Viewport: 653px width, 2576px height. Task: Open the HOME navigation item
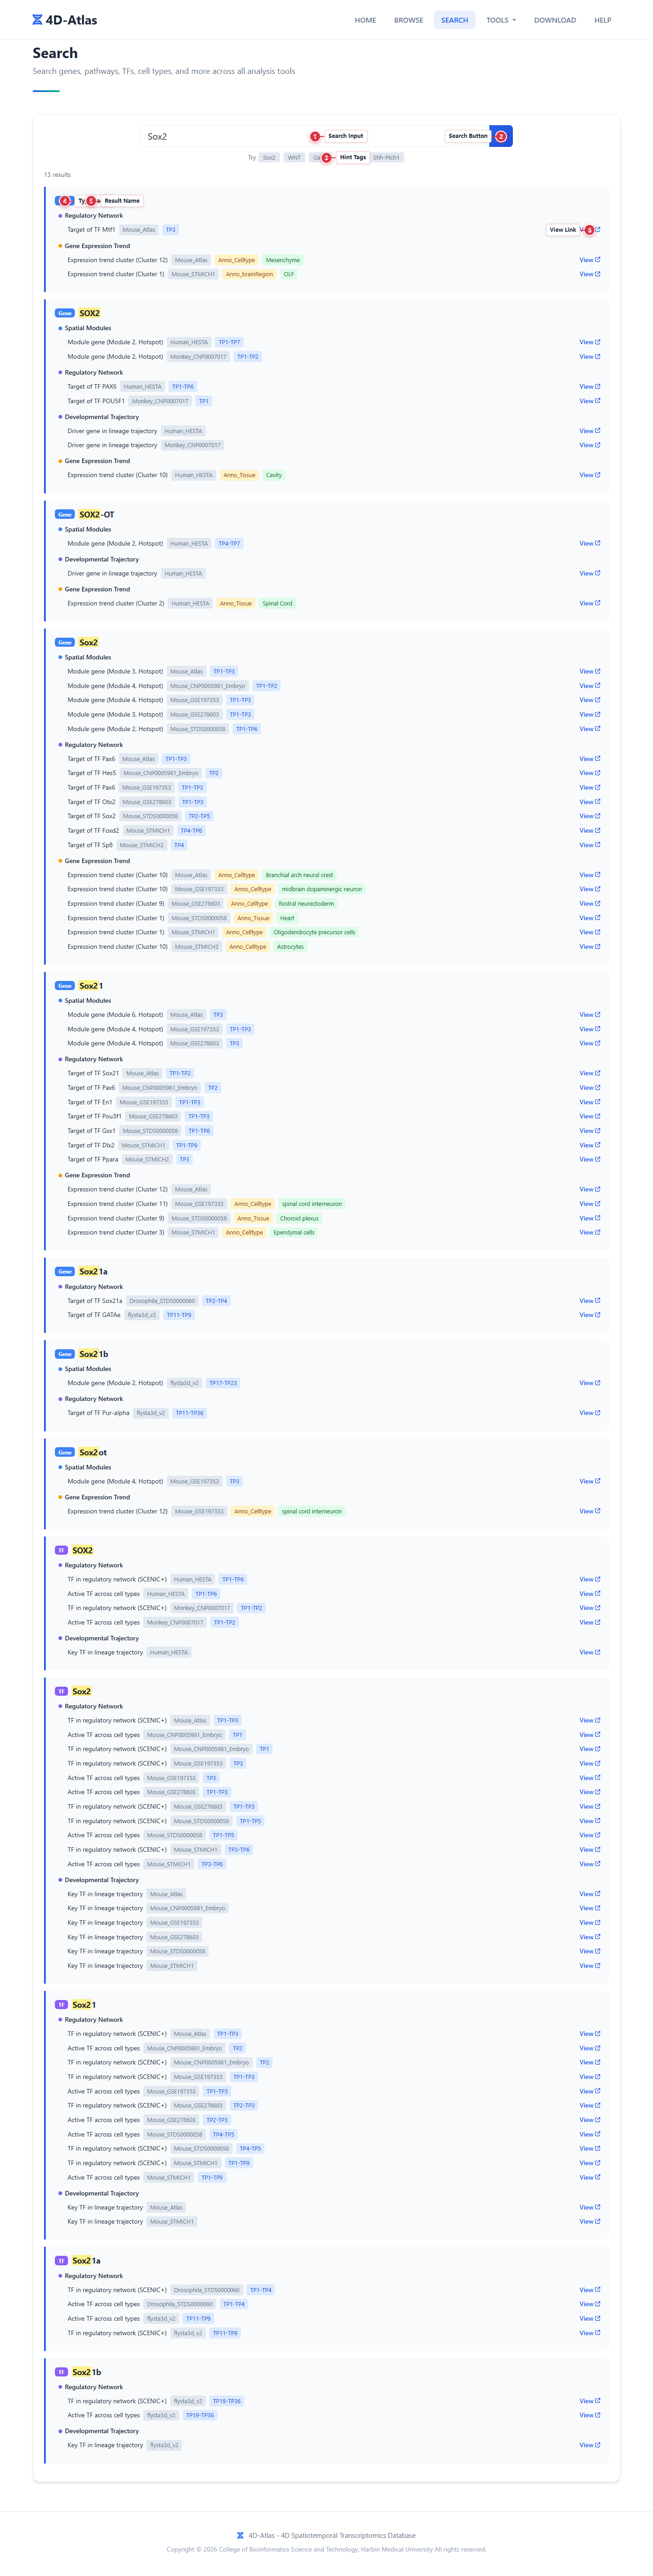point(365,20)
